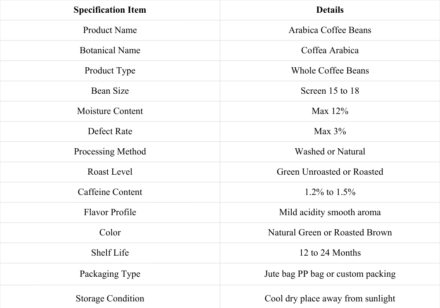Click the Whole Coffee Beans cell

[x=330, y=71]
